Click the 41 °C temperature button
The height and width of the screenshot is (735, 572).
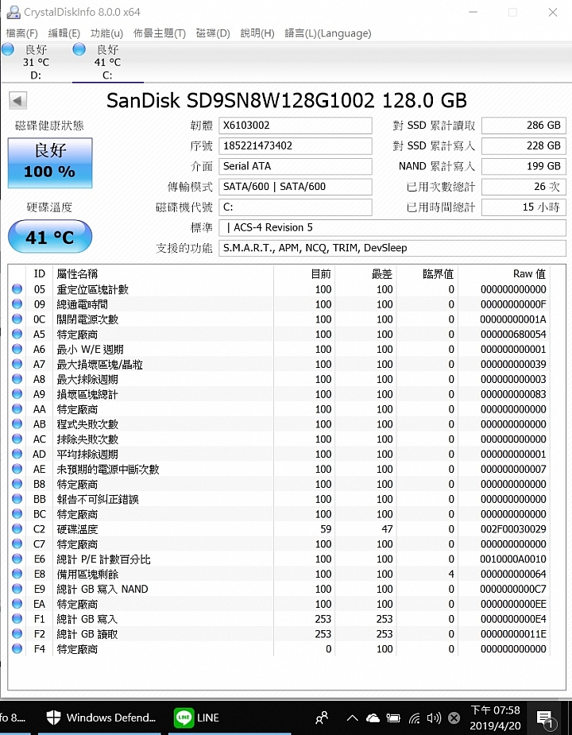pyautogui.click(x=50, y=237)
